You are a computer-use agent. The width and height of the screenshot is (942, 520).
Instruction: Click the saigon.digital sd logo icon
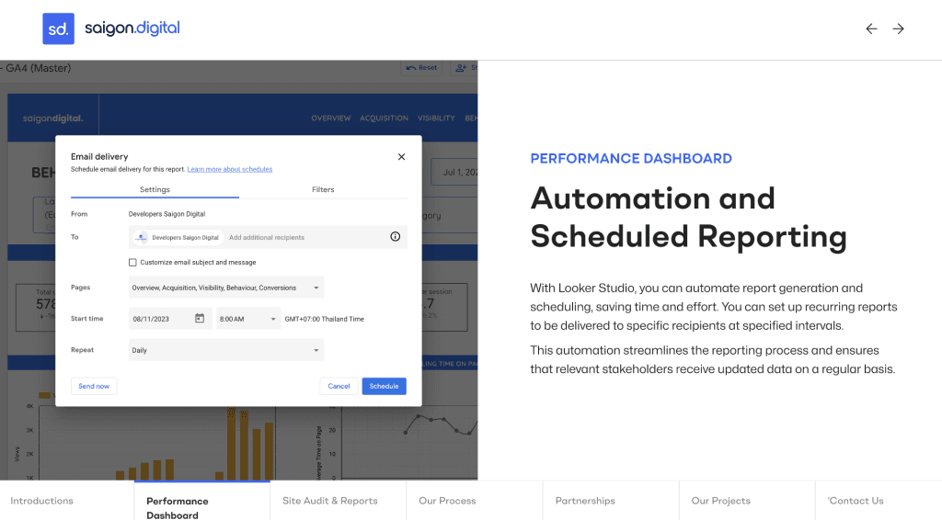tap(58, 28)
